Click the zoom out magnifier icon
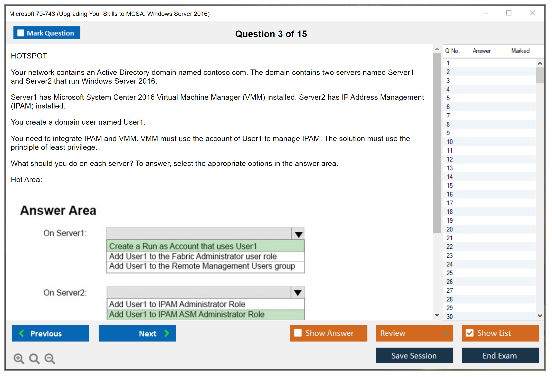The image size is (552, 377). 50,358
